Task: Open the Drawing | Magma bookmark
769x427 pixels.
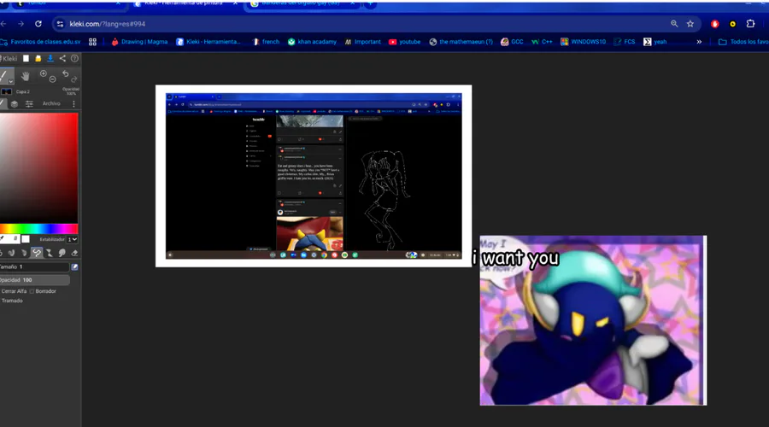Action: click(x=139, y=42)
